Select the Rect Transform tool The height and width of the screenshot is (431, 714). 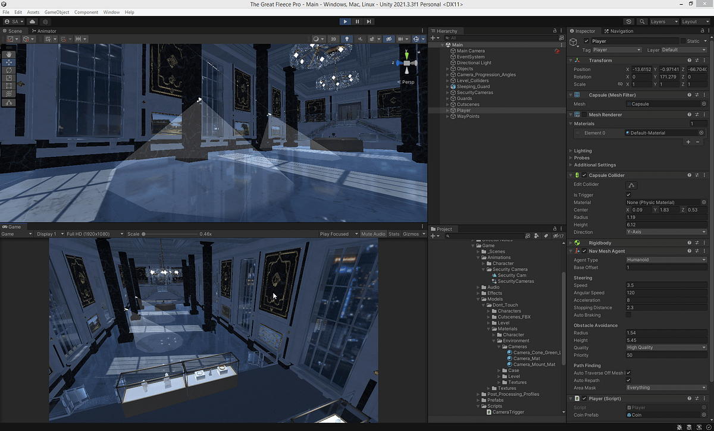pos(9,86)
